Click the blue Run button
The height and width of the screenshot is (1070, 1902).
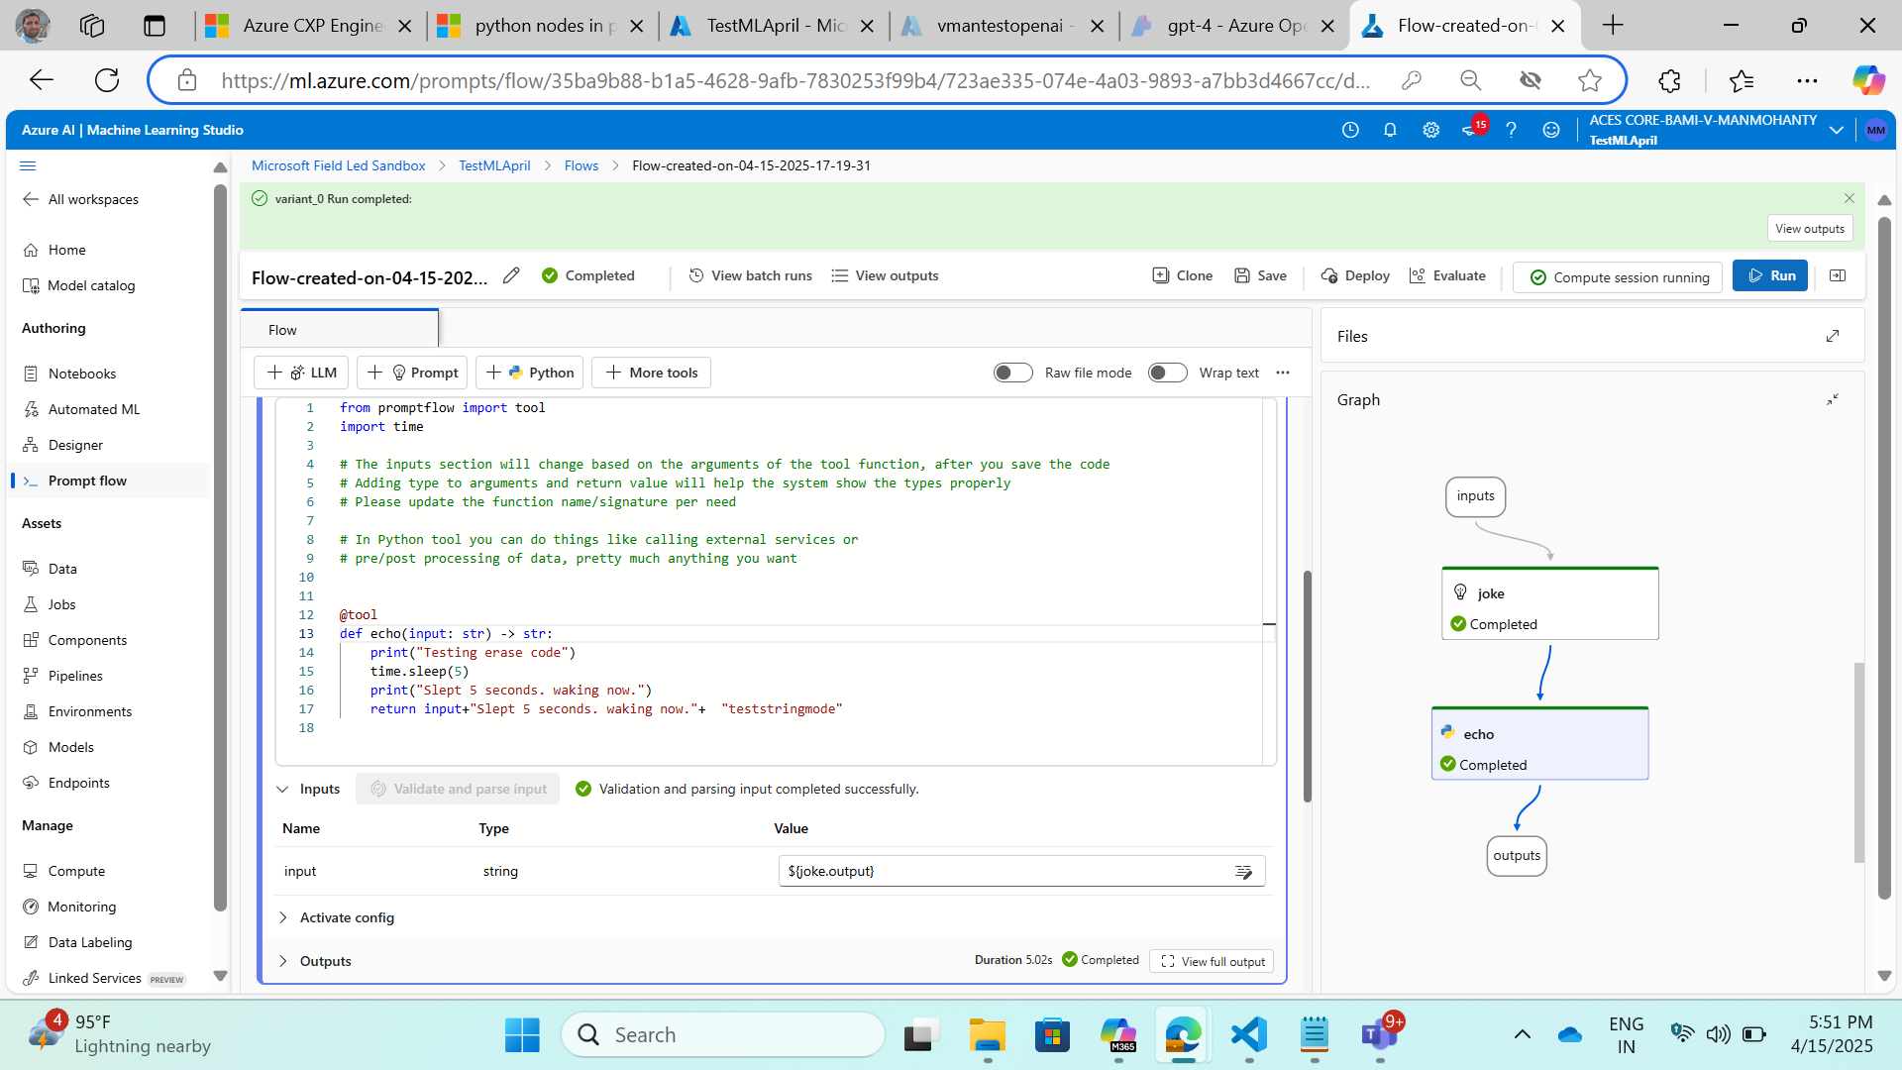click(1770, 276)
